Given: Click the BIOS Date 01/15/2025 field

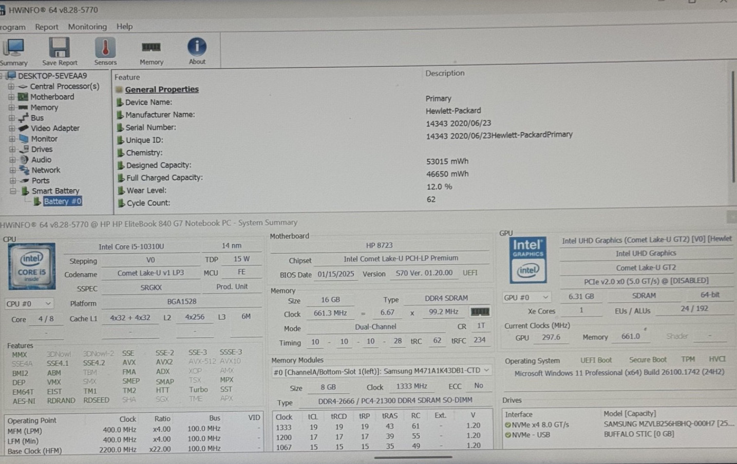Looking at the screenshot, I should [335, 274].
